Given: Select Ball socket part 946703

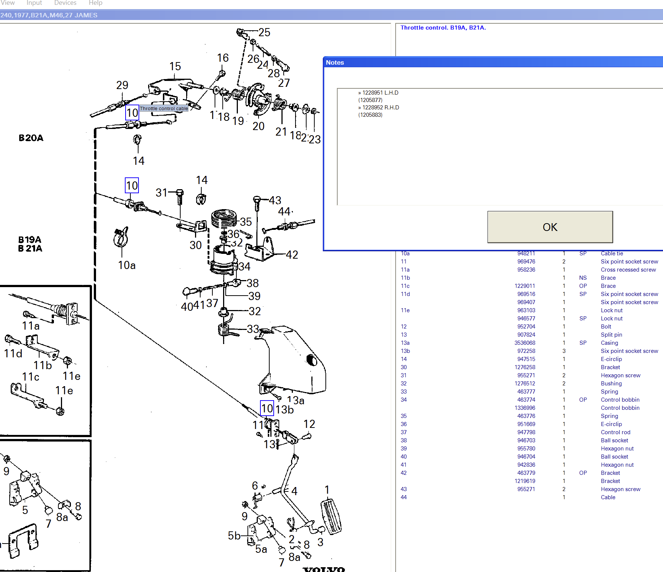Looking at the screenshot, I should coord(529,440).
